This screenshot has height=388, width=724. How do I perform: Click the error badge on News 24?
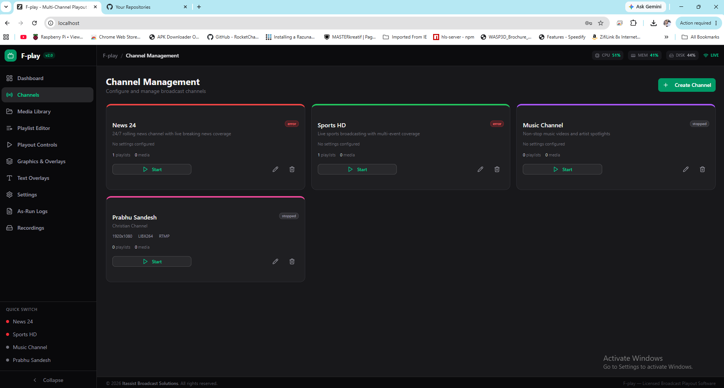(292, 124)
